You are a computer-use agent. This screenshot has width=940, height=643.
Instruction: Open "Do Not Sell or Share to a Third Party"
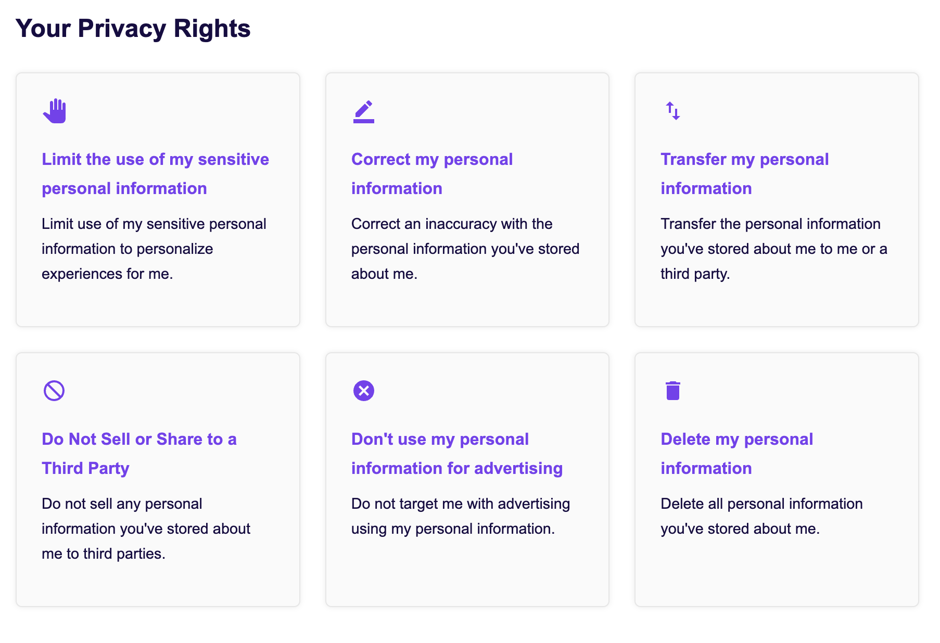click(x=139, y=454)
